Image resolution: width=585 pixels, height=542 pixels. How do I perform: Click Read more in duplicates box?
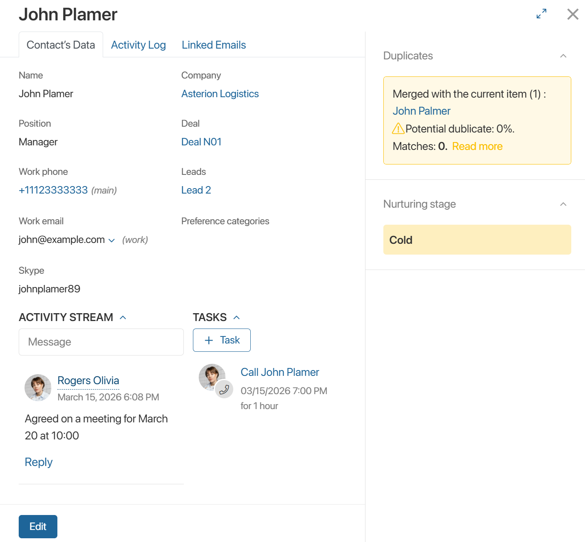pos(477,147)
